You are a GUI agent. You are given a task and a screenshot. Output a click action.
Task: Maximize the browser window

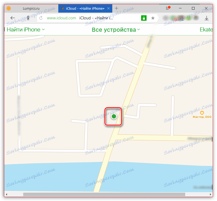193,8
